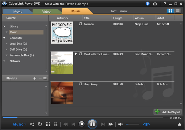The height and width of the screenshot is (130, 185).
Task: Collapse the Library tree node
Action: [x=4, y=26]
